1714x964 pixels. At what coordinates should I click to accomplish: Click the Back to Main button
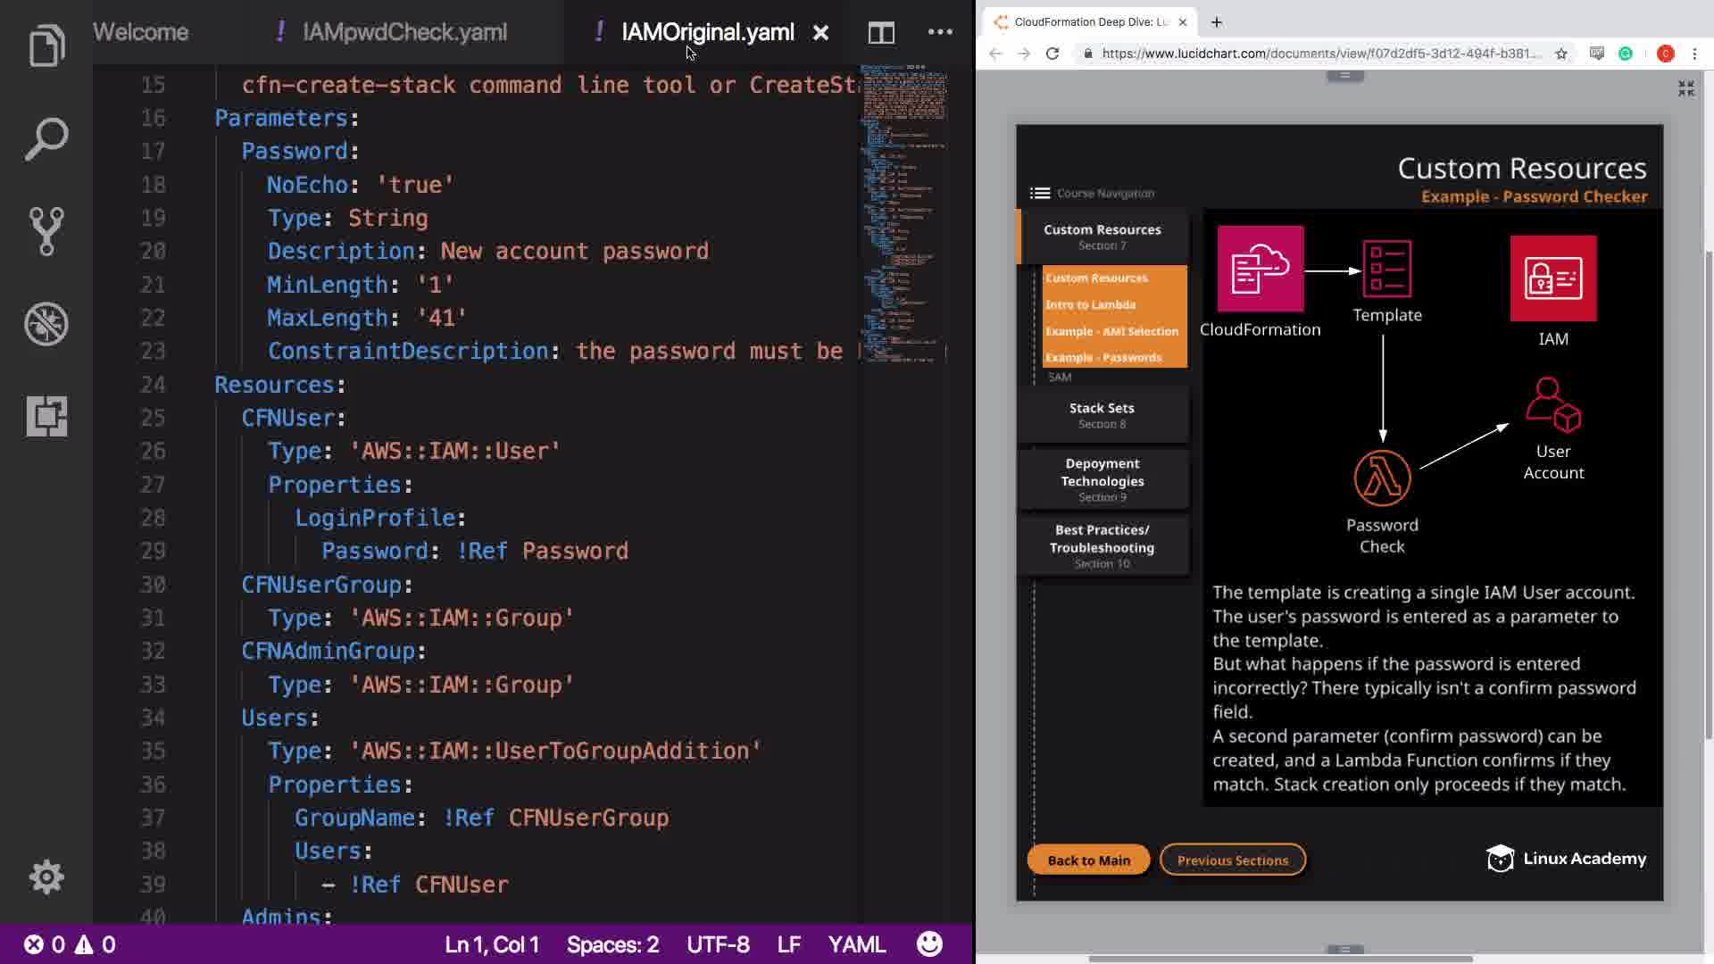1088,860
